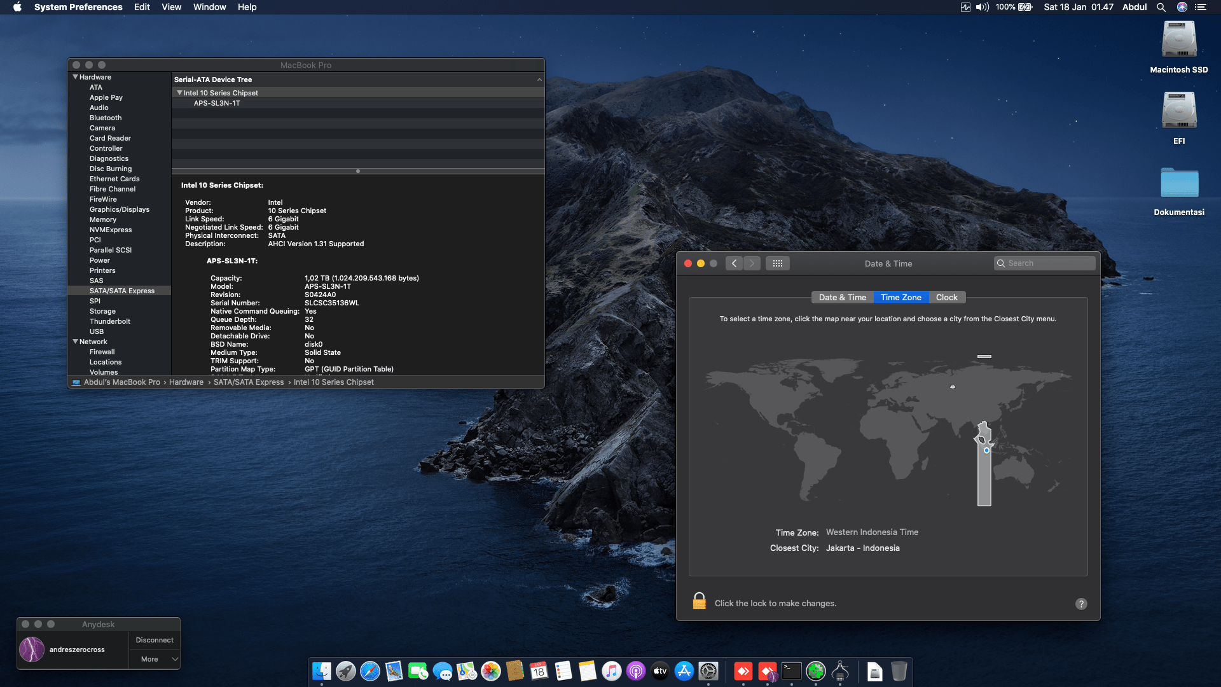Click volume icon in menu bar

click(983, 7)
